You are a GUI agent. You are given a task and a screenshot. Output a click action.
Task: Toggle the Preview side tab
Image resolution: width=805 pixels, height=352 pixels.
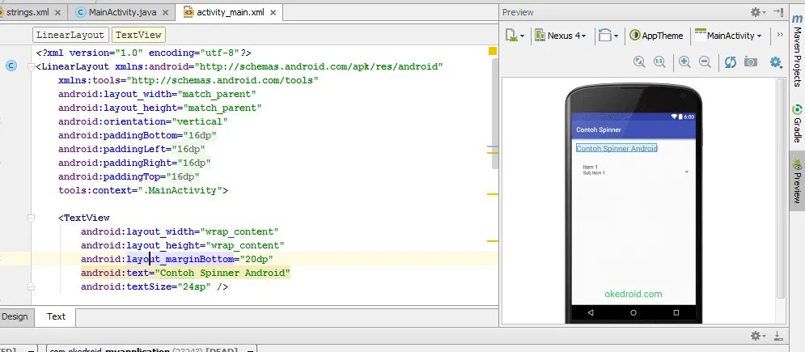click(797, 181)
